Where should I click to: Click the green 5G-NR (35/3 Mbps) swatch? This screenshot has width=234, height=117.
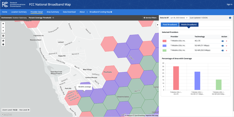164,51
